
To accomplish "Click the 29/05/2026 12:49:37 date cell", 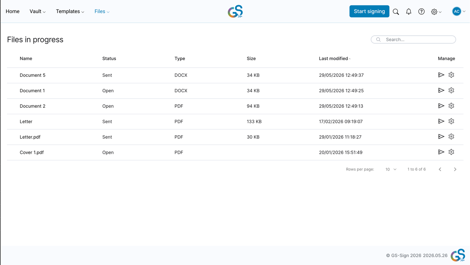I will 341,75.
